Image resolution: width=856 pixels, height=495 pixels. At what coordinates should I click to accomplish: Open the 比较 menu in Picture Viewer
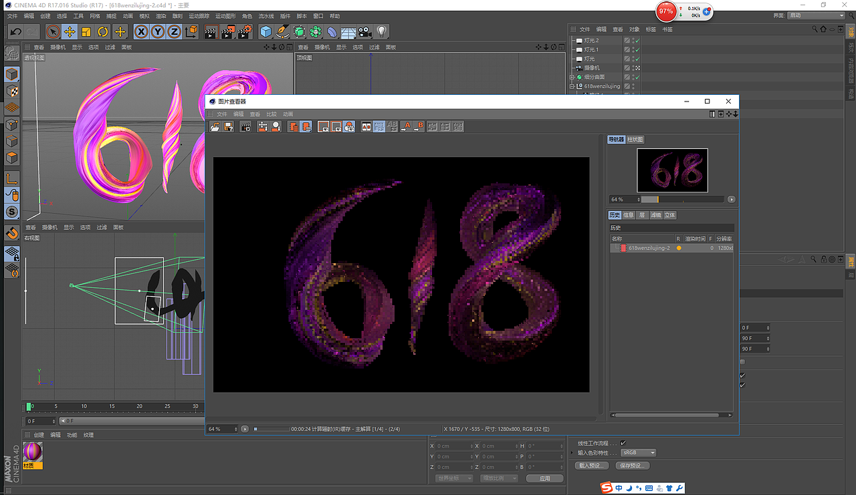(272, 114)
